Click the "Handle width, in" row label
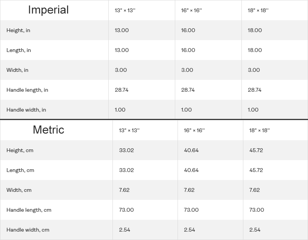308x240 pixels. (26, 110)
